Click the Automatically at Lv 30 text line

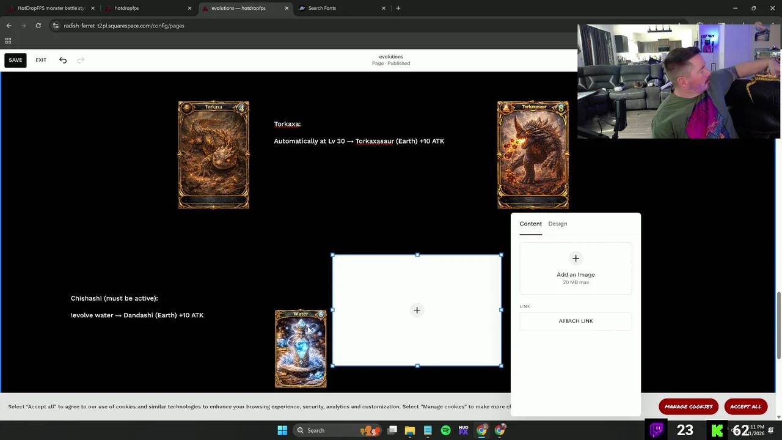coord(359,141)
